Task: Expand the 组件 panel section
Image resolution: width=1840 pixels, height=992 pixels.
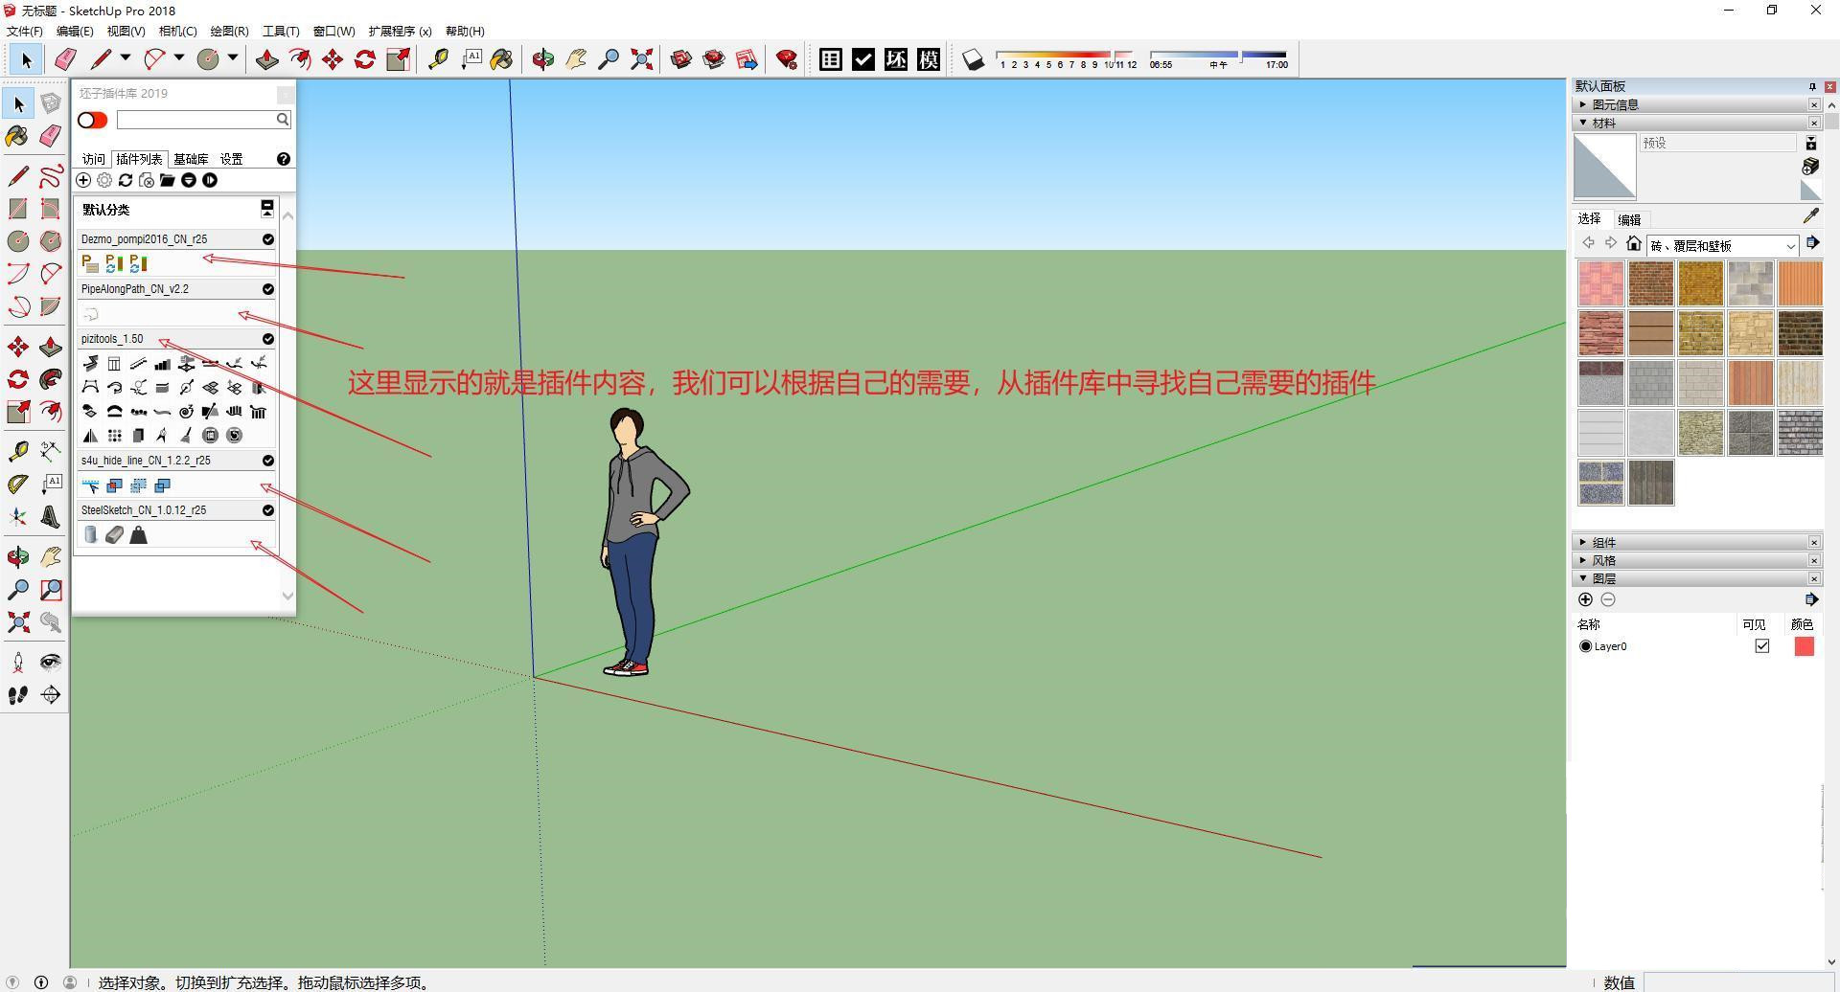Action: [x=1603, y=542]
